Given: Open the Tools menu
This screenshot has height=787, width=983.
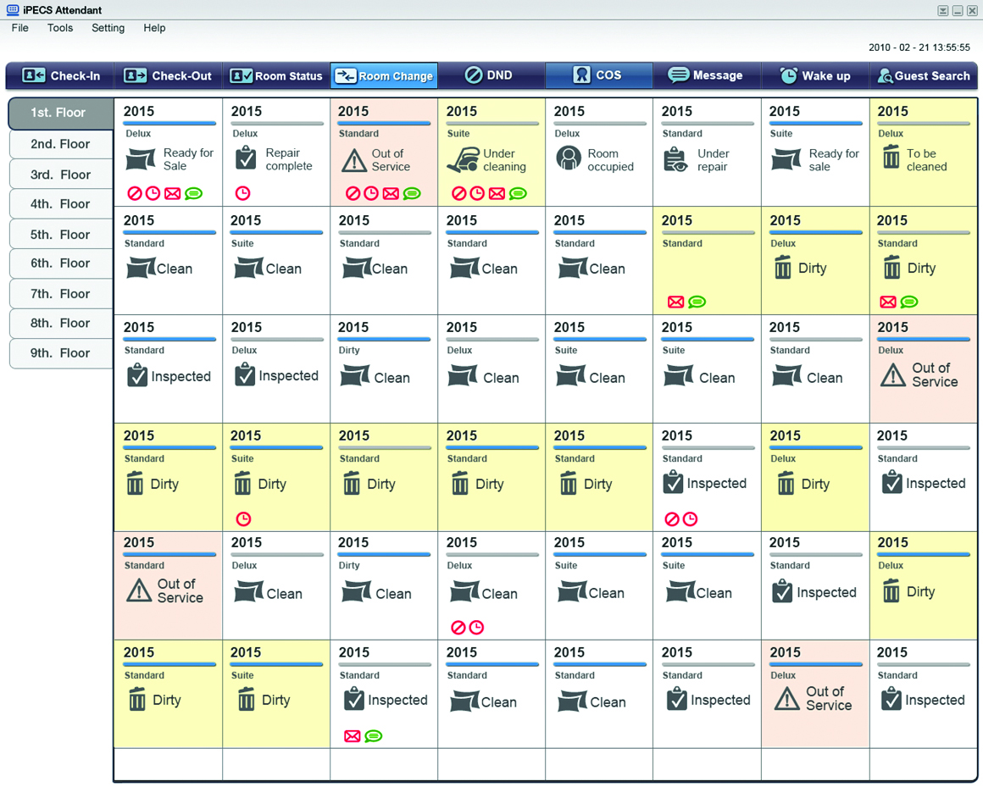Looking at the screenshot, I should [60, 28].
